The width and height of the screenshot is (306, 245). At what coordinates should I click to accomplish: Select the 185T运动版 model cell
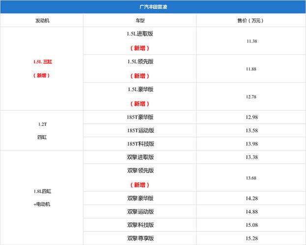[140, 130]
